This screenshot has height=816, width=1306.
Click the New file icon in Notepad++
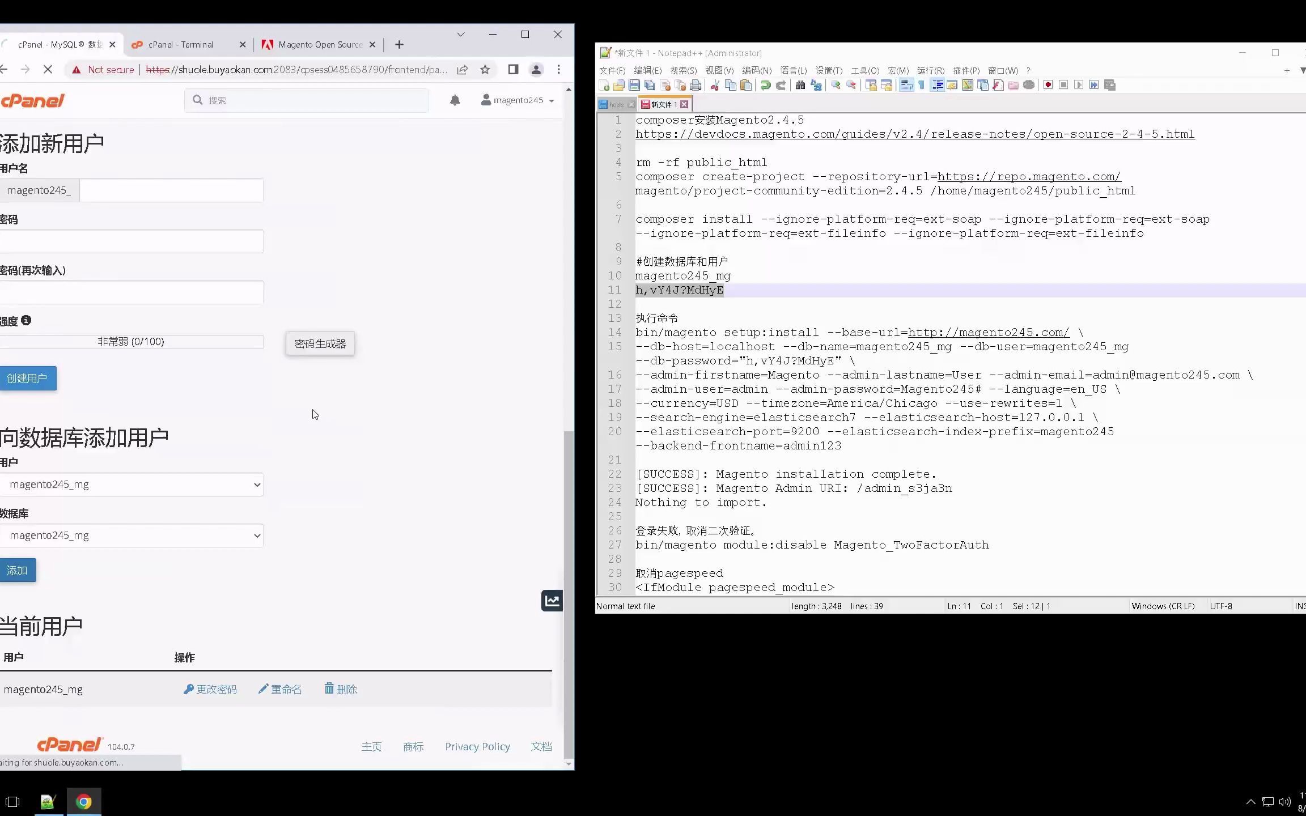click(604, 85)
